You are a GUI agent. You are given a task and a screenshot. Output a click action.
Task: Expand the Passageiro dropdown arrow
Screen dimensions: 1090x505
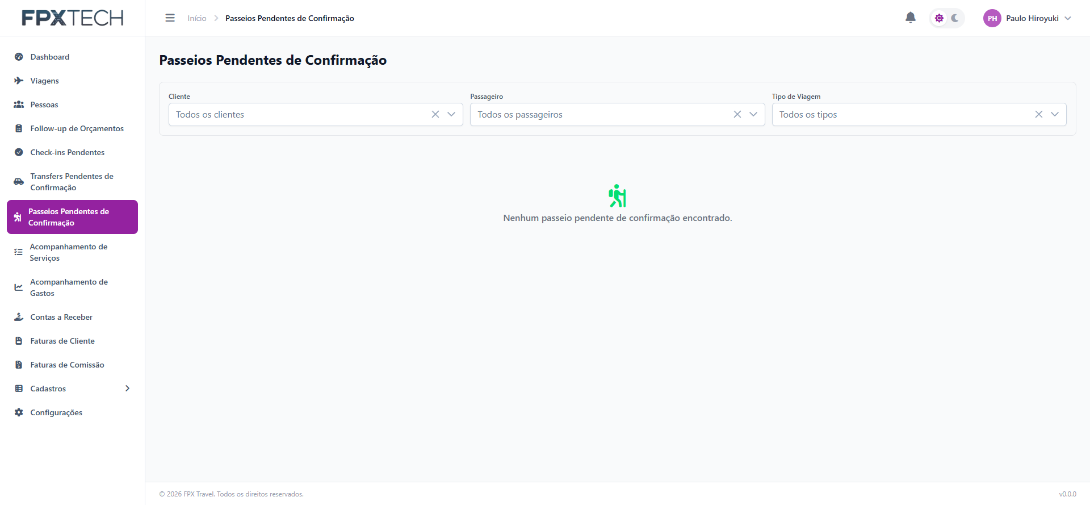pos(753,114)
